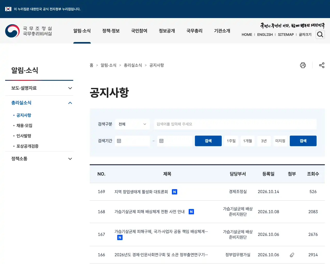
Task: Open the site search magnifier icon
Action: click(x=320, y=34)
